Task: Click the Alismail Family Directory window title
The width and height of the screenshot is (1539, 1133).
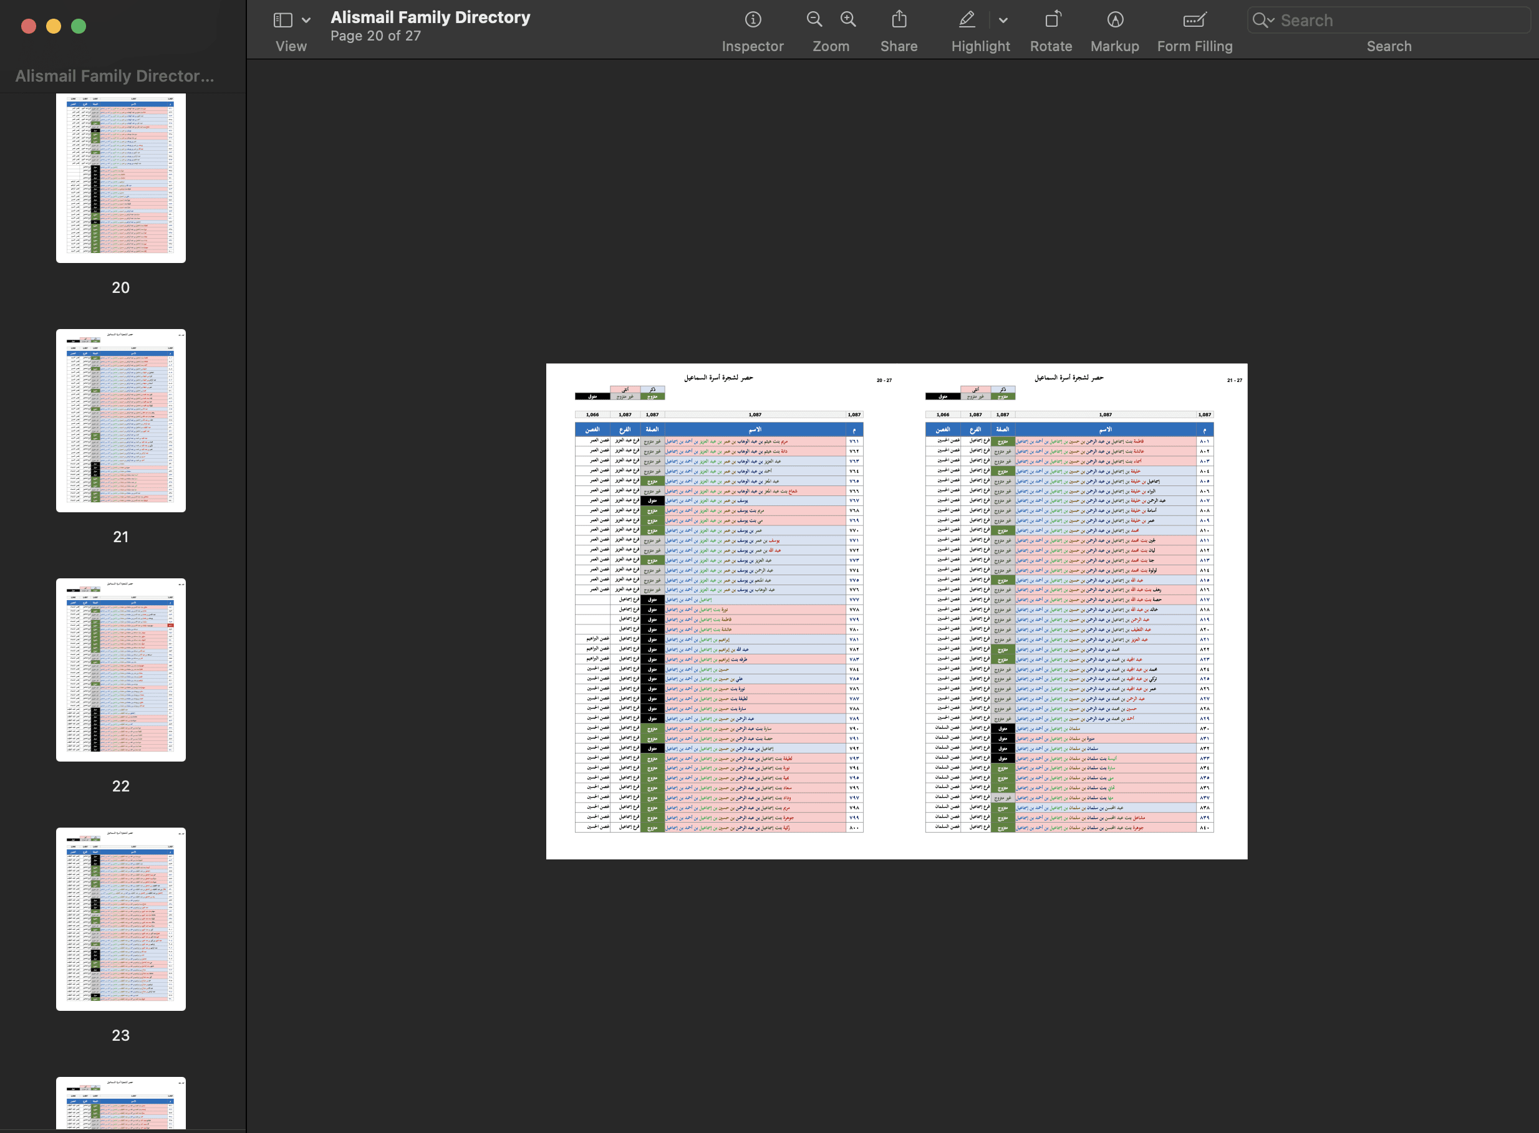Action: pyautogui.click(x=430, y=17)
